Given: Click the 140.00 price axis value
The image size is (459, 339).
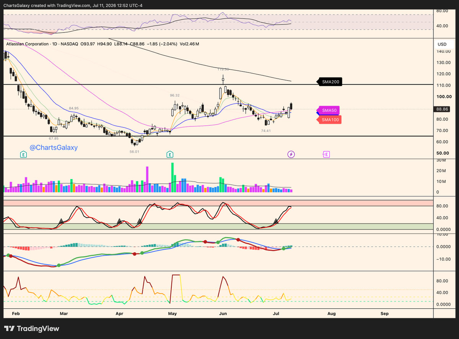Looking at the screenshot, I should 444,52.
